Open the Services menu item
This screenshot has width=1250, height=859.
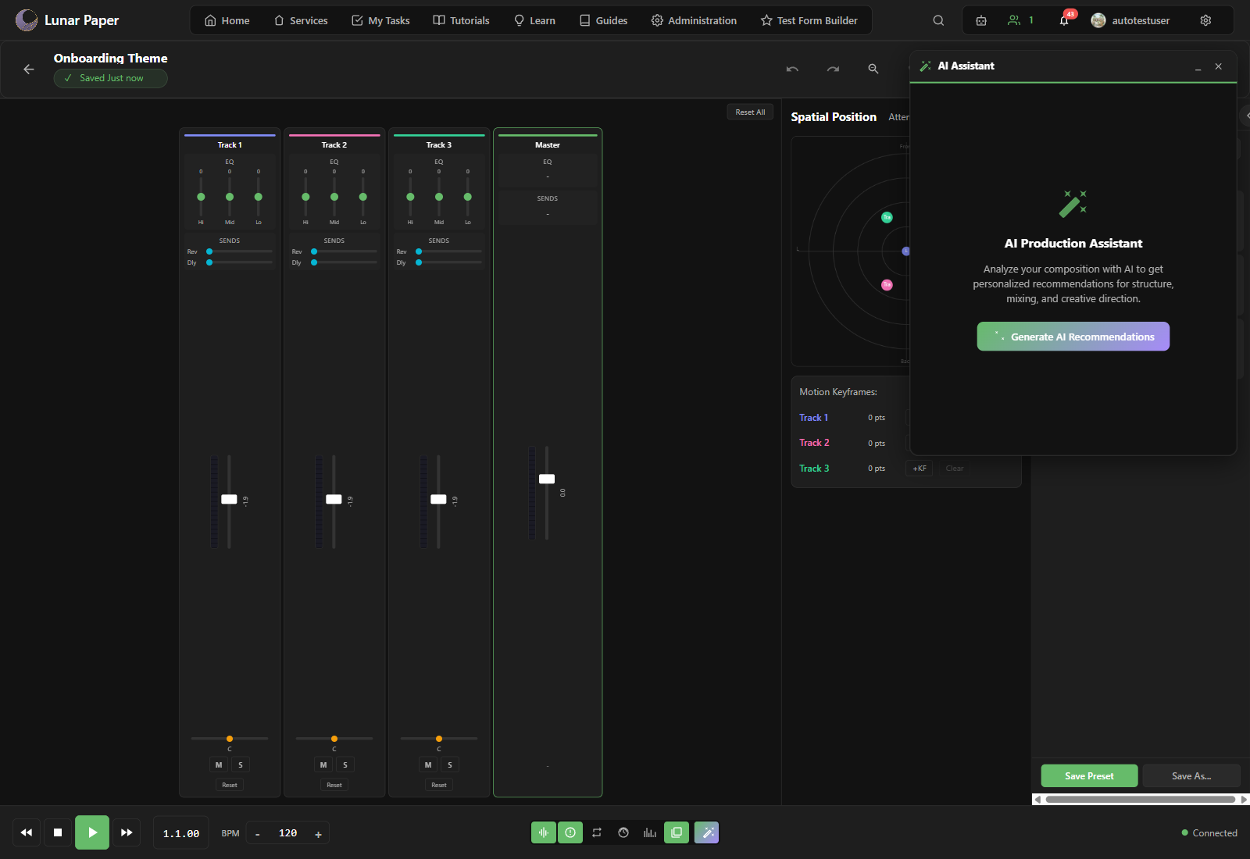tap(300, 20)
